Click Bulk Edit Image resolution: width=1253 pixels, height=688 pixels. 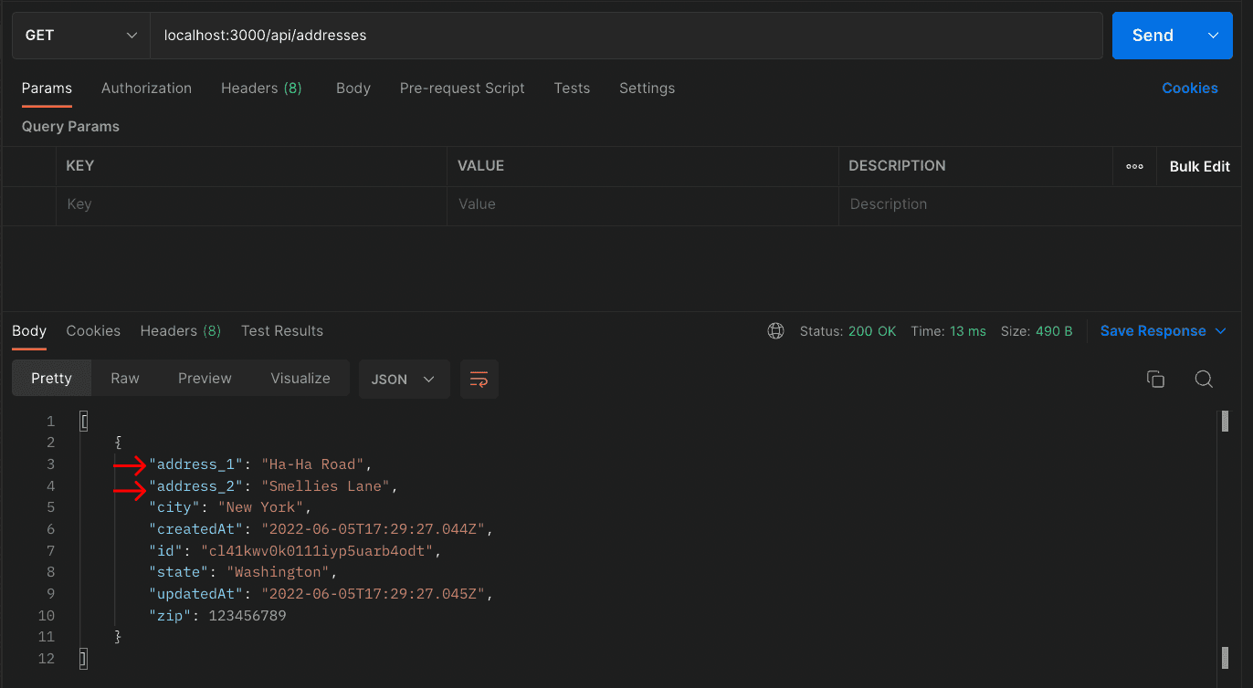tap(1199, 166)
